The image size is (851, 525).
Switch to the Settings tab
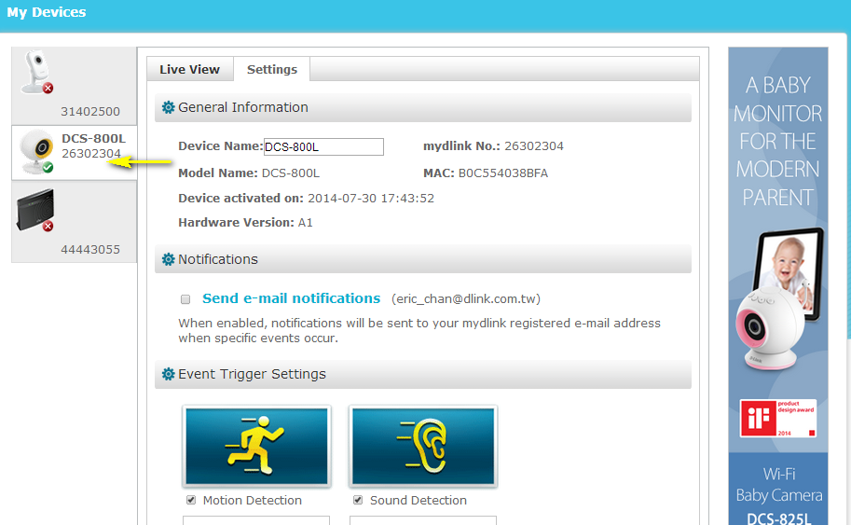pyautogui.click(x=272, y=70)
